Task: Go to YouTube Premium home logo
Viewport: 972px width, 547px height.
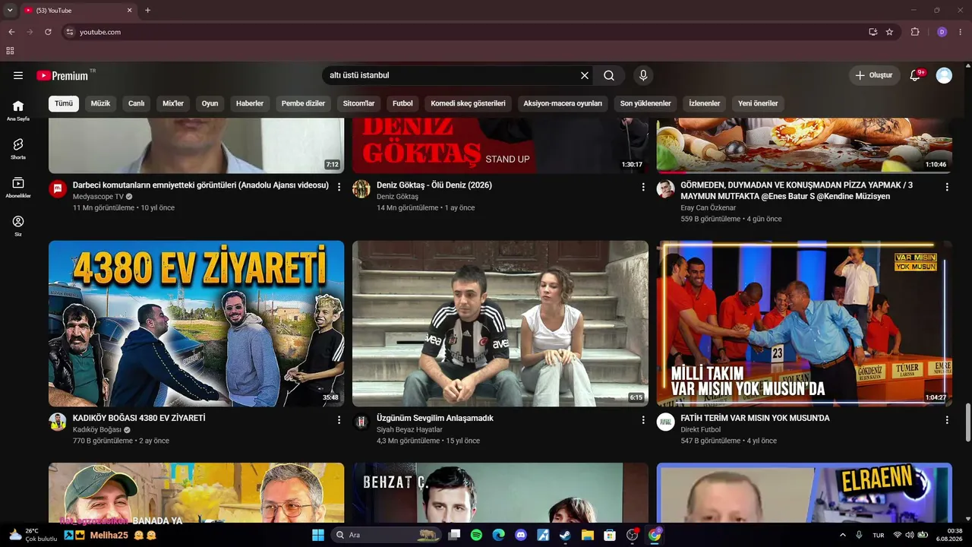Action: [x=62, y=75]
